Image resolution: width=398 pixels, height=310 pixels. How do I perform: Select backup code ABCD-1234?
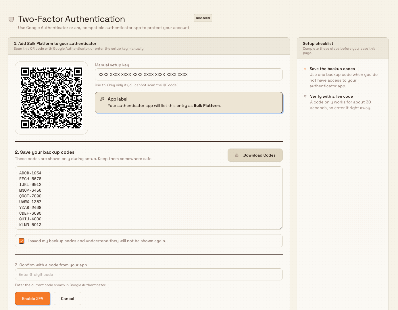[x=30, y=173]
